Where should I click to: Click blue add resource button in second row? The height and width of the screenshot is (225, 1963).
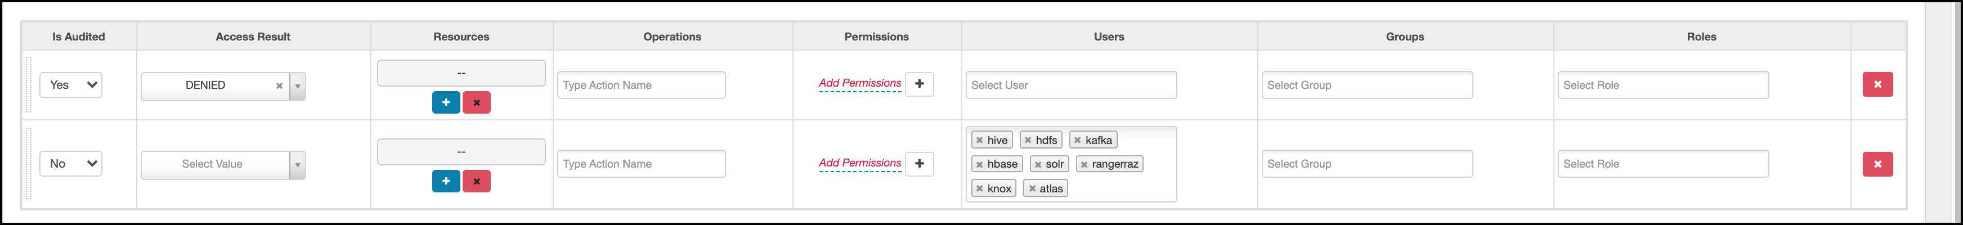click(446, 181)
